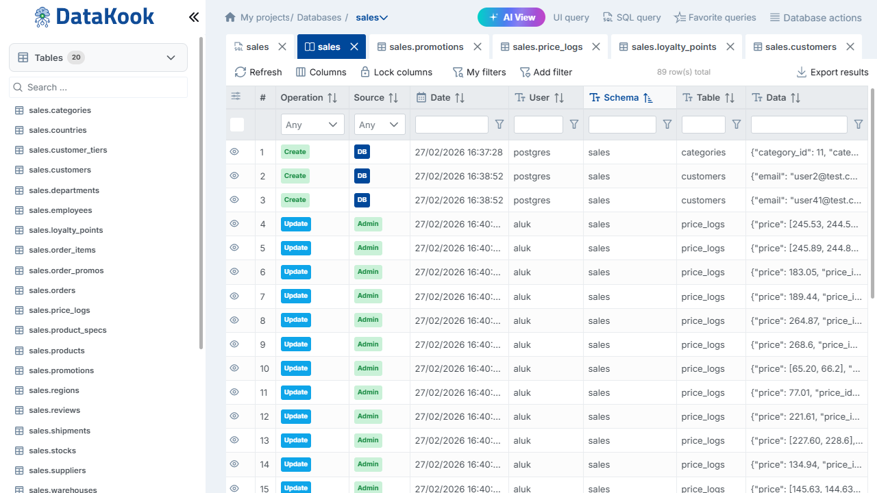
Task: Click the AI View button
Action: (x=511, y=17)
